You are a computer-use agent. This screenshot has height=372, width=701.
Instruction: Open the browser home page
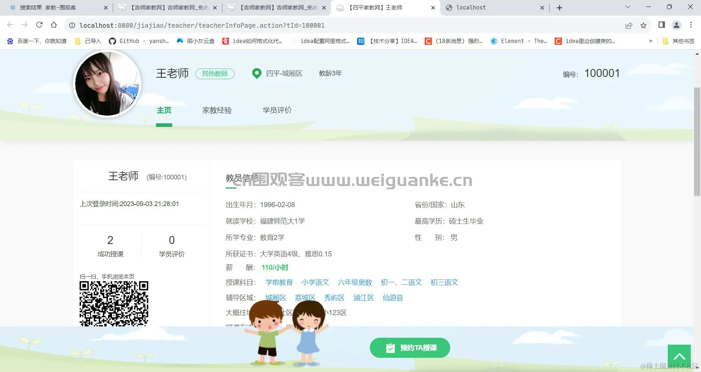pyautogui.click(x=54, y=25)
